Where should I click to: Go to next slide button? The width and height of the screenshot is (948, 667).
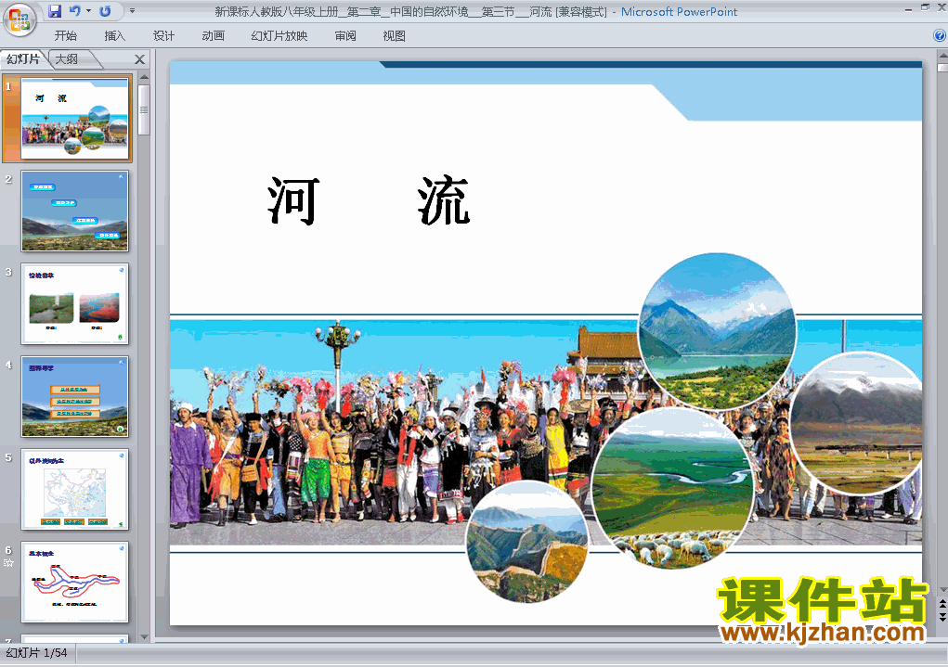point(942,616)
